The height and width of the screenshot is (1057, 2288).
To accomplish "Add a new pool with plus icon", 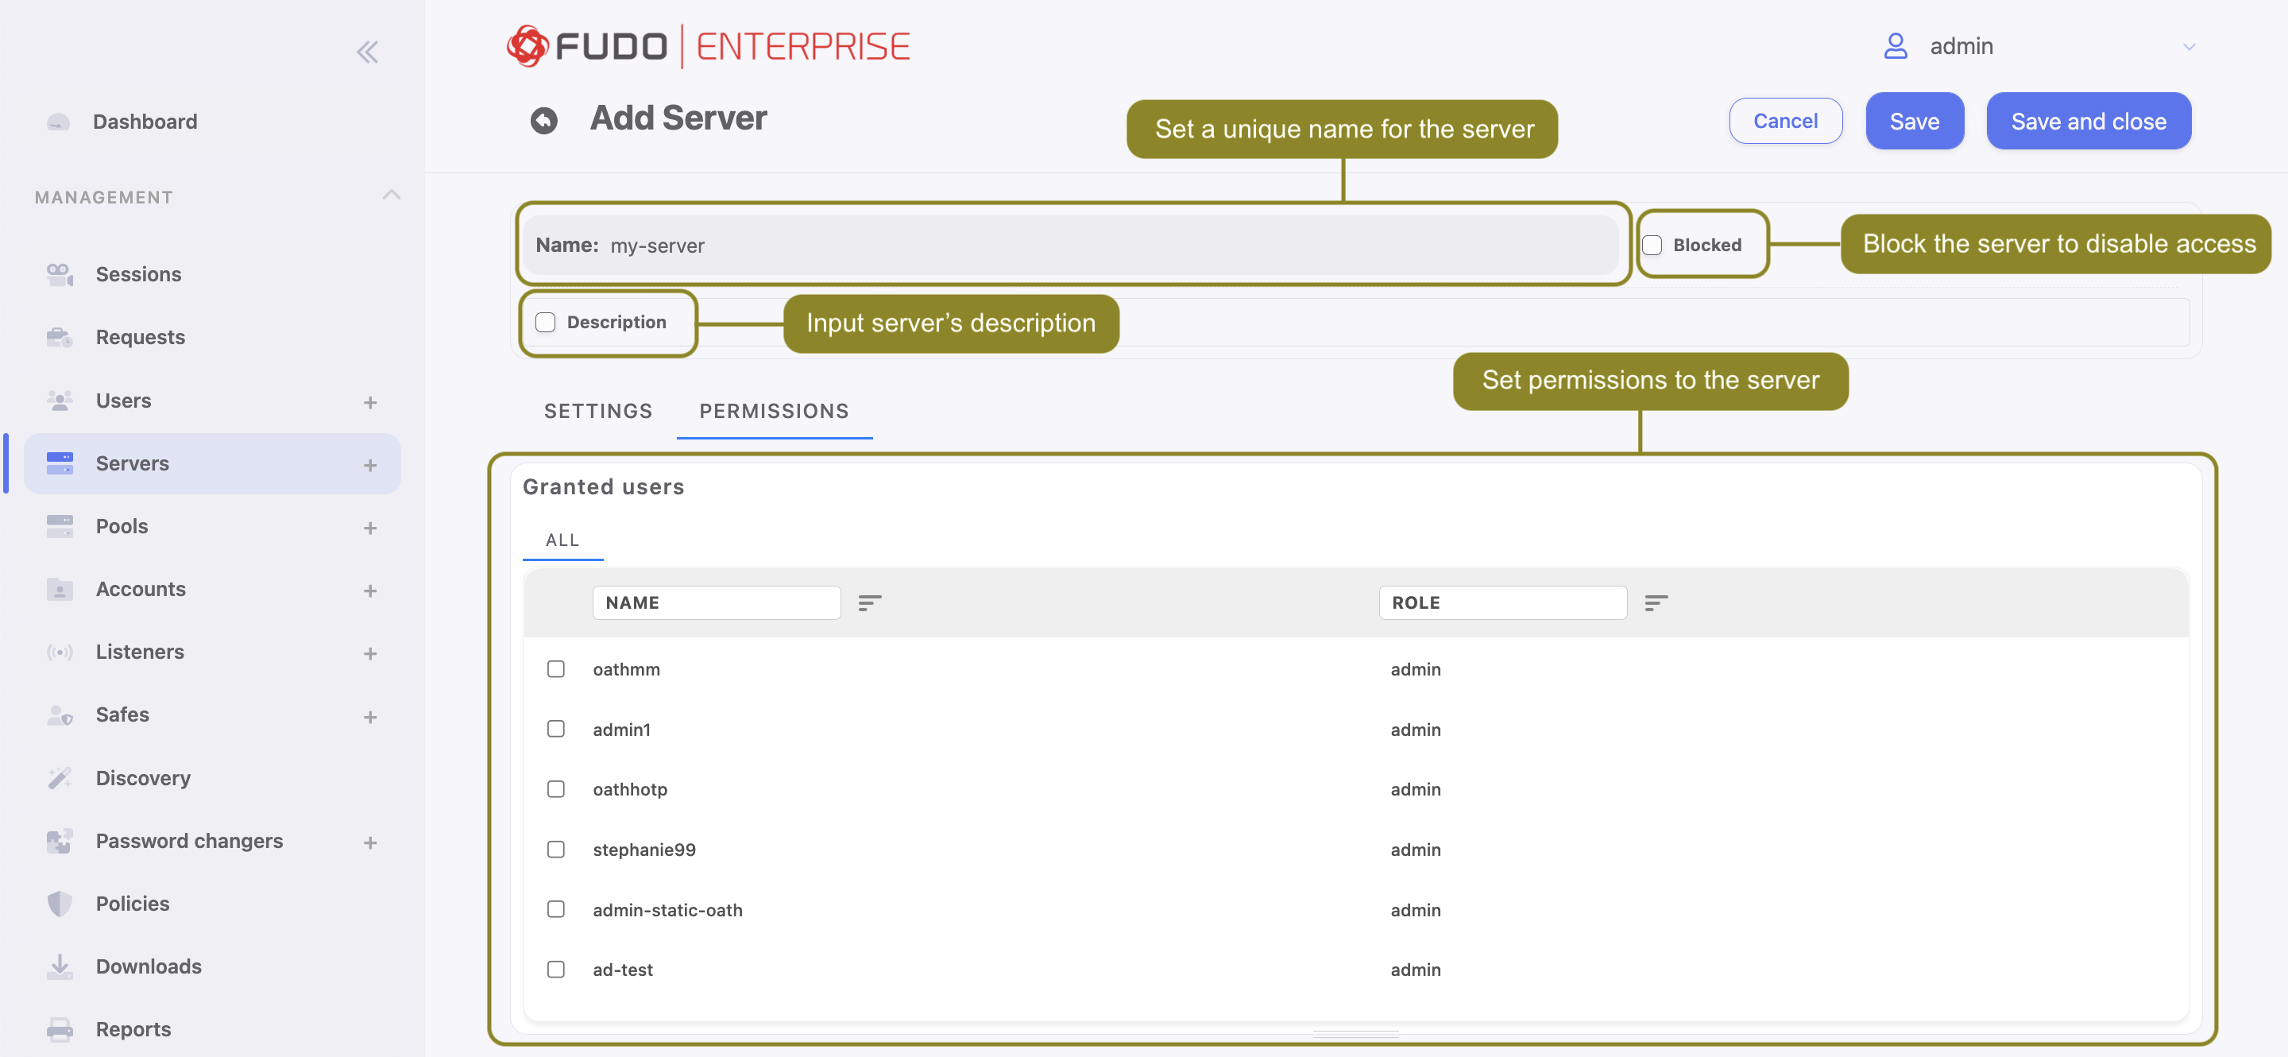I will [370, 528].
